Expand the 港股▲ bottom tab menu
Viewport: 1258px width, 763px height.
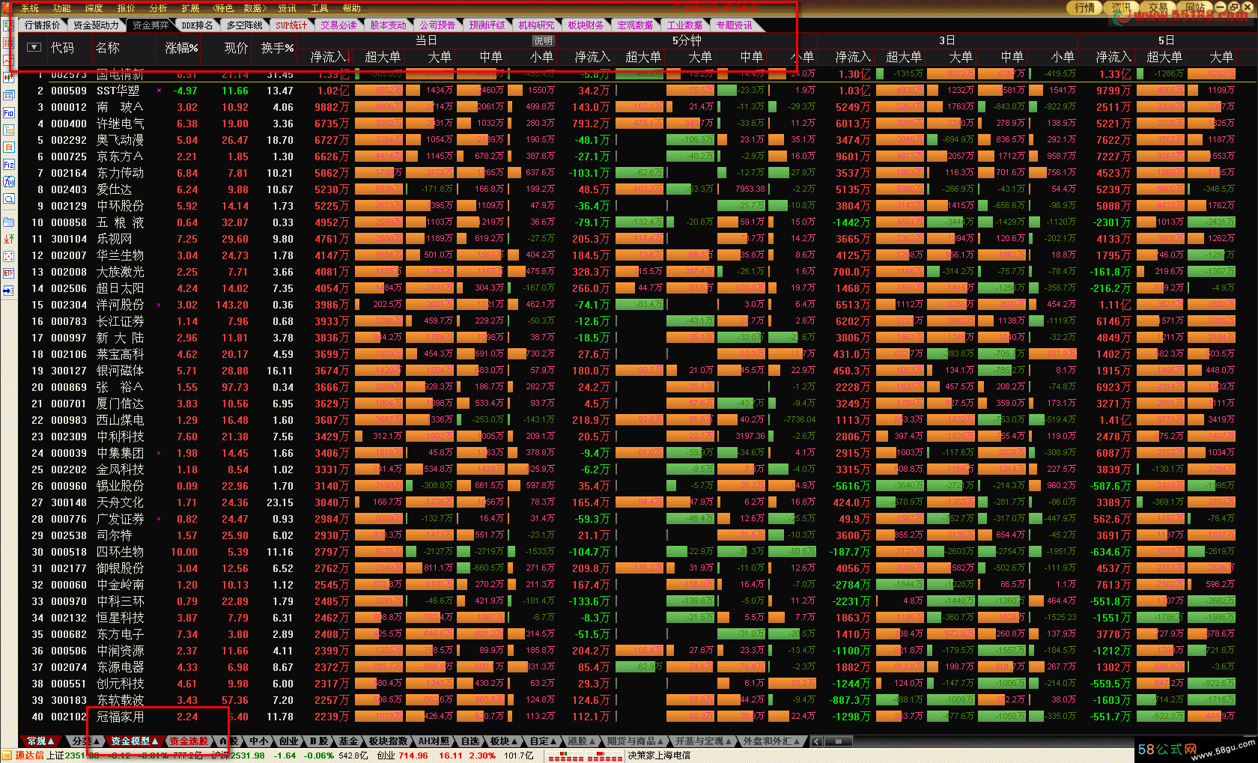click(x=581, y=741)
